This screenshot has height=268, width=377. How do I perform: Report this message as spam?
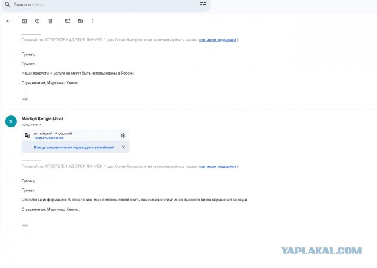[x=37, y=21]
